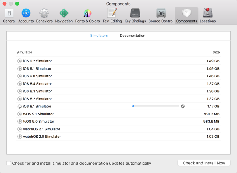Click the 1.37 GB size value
The height and width of the screenshot is (173, 237).
point(213,84)
